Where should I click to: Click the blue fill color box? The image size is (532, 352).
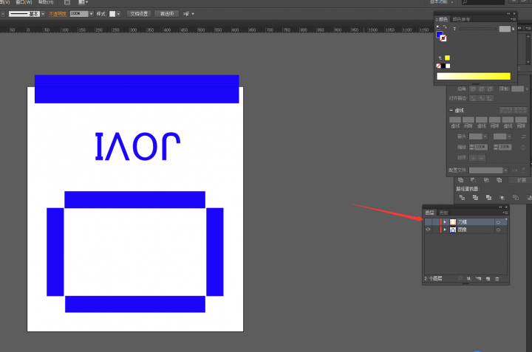tap(440, 35)
